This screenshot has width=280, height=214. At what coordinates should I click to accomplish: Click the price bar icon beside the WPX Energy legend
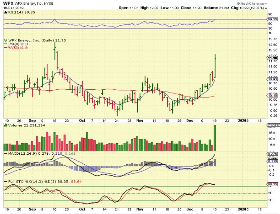coord(6,40)
